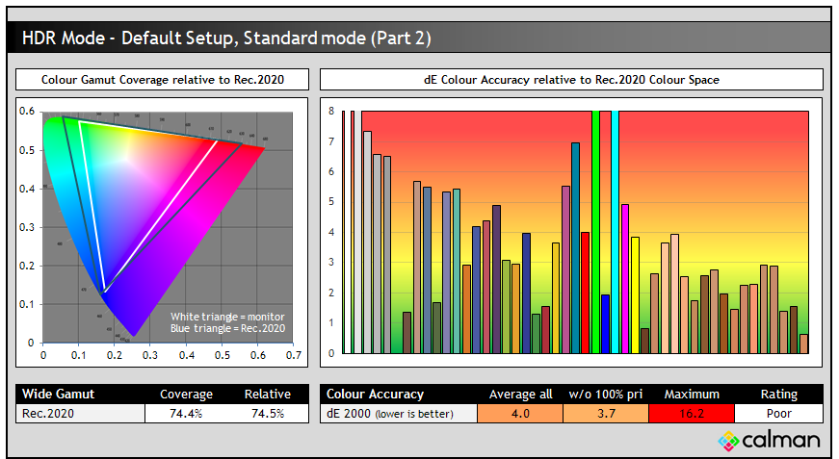Click the Blue triangle = Rec.2020 legend text
Image resolution: width=839 pixels, height=459 pixels.
227,328
